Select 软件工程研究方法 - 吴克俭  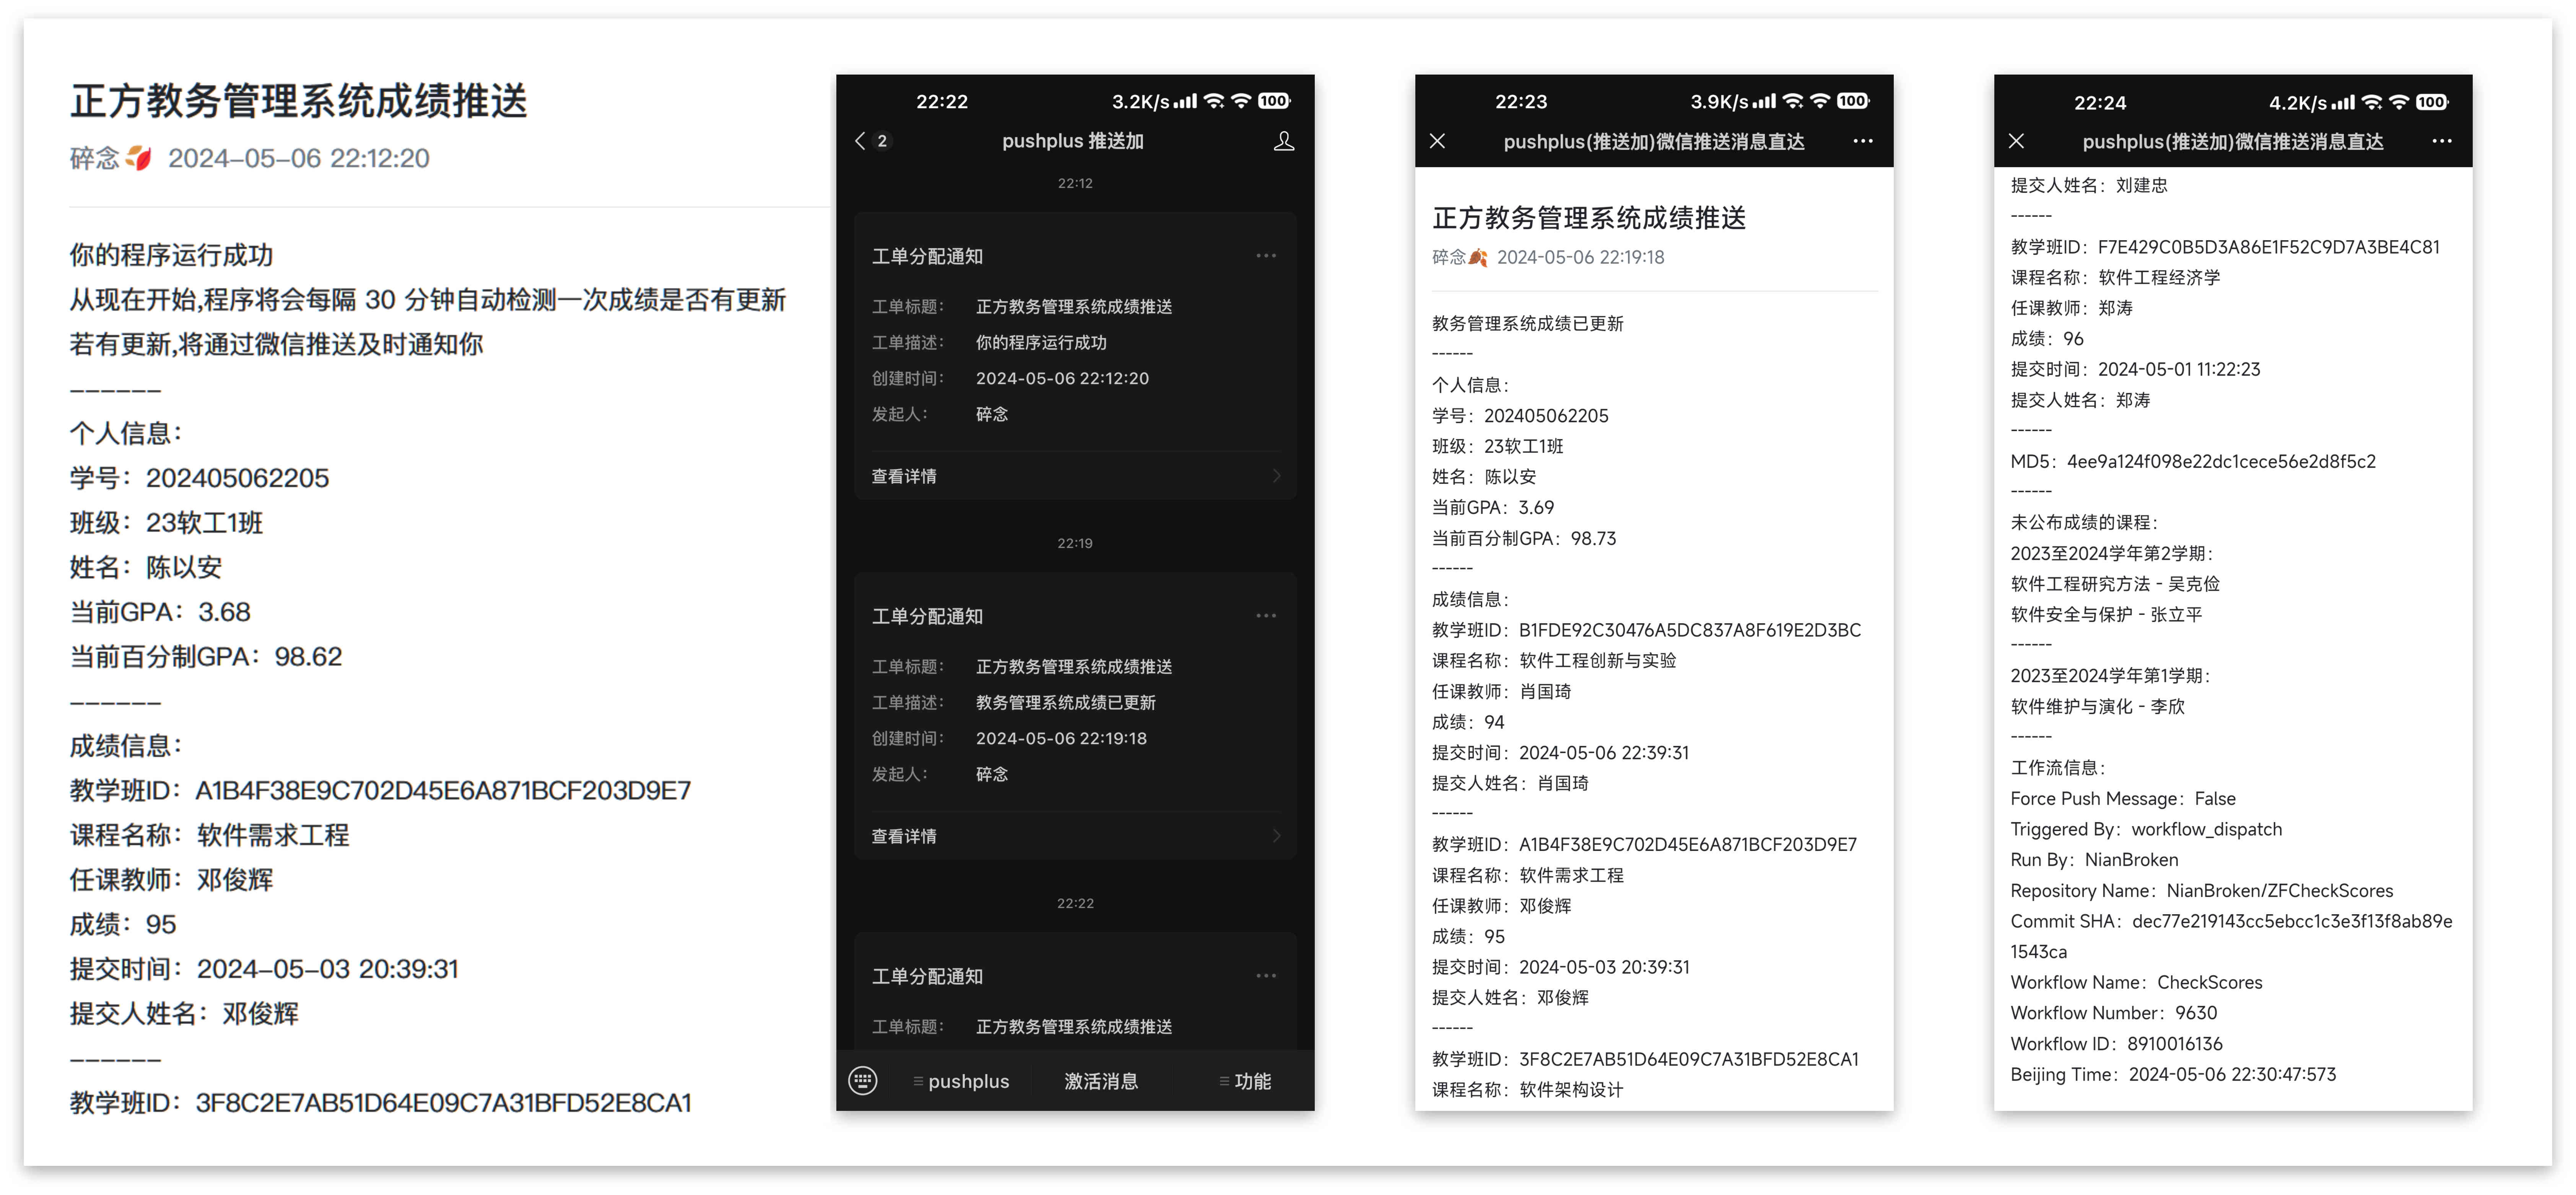2115,583
